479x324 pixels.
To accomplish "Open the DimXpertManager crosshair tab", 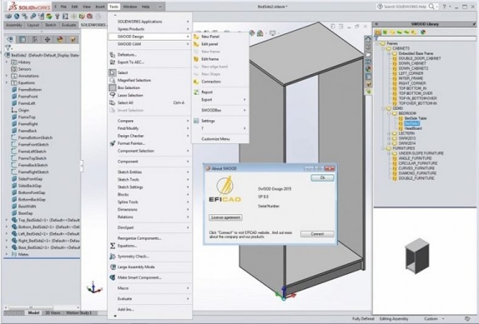I will click(x=47, y=39).
